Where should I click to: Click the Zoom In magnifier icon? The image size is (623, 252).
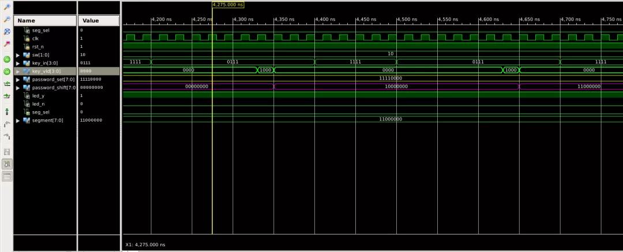coord(7,7)
